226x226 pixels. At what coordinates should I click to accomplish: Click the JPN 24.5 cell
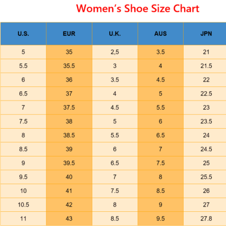[x=205, y=149]
